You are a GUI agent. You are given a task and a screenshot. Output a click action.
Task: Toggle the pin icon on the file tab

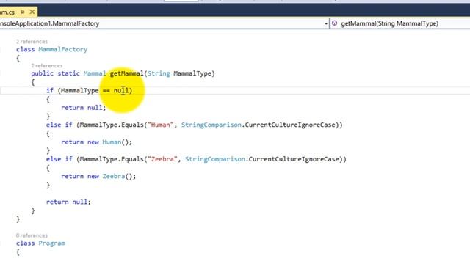[x=22, y=12]
